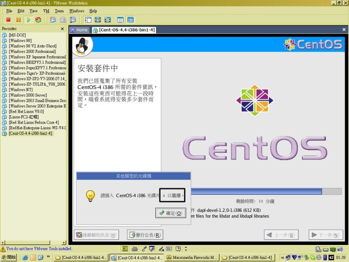Switch to the Home tab
This screenshot has width=349, height=262.
tap(79, 30)
